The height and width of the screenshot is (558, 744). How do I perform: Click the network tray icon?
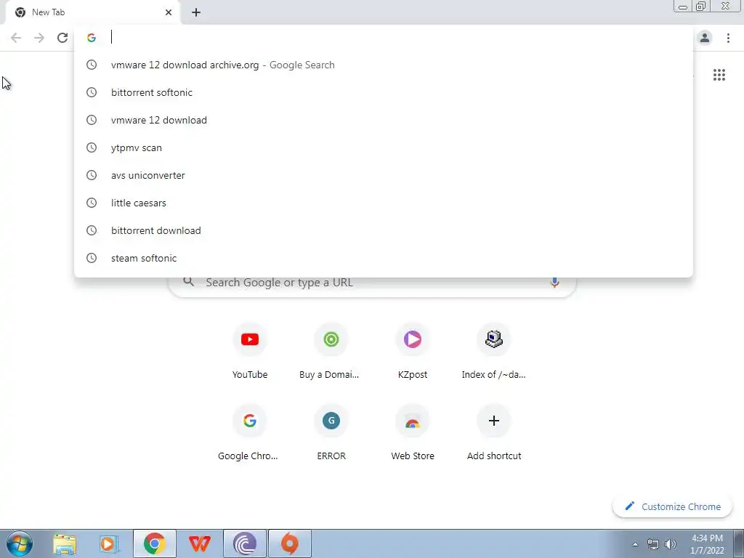click(x=653, y=544)
